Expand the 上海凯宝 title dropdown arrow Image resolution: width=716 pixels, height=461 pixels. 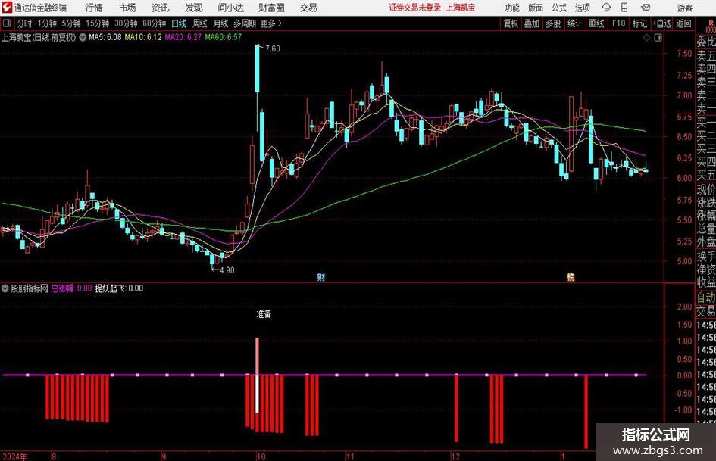click(83, 37)
